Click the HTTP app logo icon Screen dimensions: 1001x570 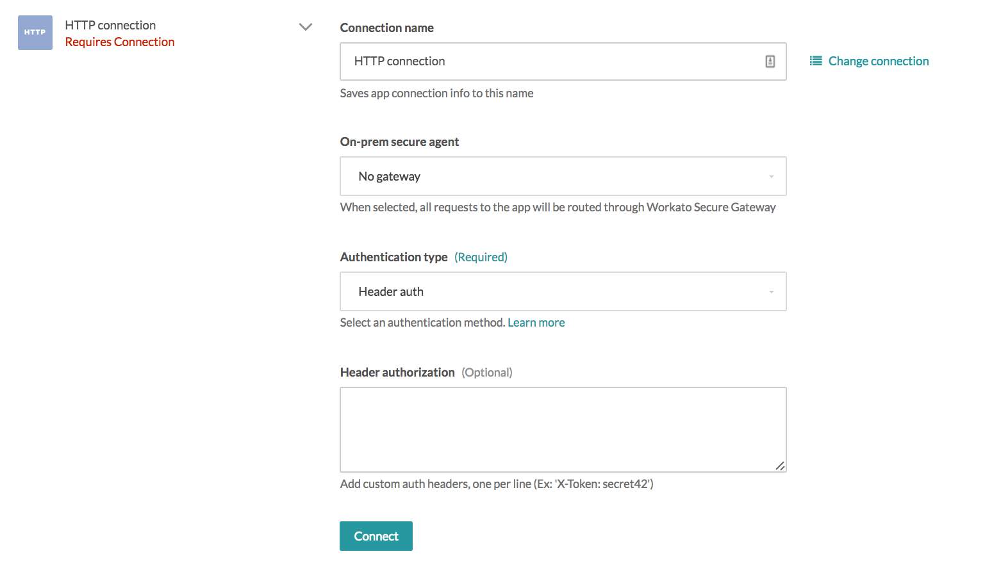35,32
